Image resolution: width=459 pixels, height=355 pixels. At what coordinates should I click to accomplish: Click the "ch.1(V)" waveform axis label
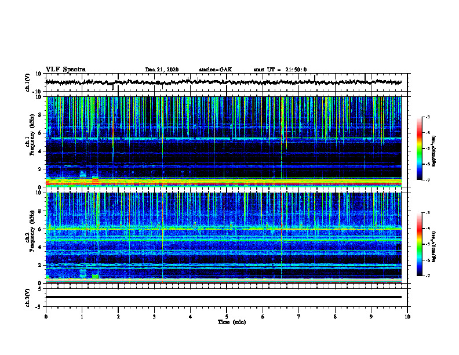point(28,82)
